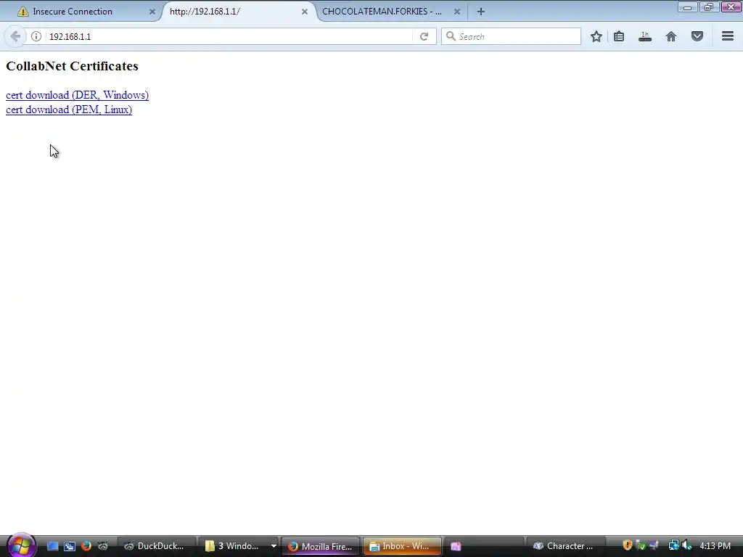Image resolution: width=743 pixels, height=557 pixels.
Task: Close the CHOCOLATEMAN.FORKIES tab
Action: pyautogui.click(x=457, y=12)
